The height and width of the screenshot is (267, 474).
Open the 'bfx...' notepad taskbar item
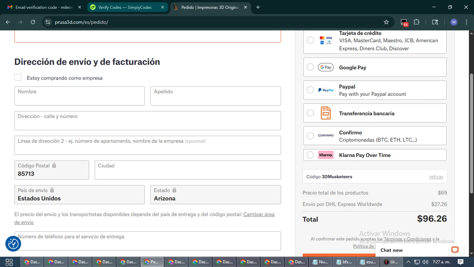[344, 262]
